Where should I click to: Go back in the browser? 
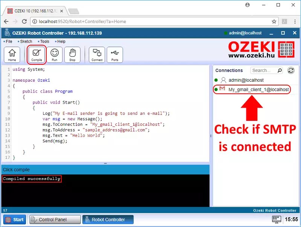[6, 21]
